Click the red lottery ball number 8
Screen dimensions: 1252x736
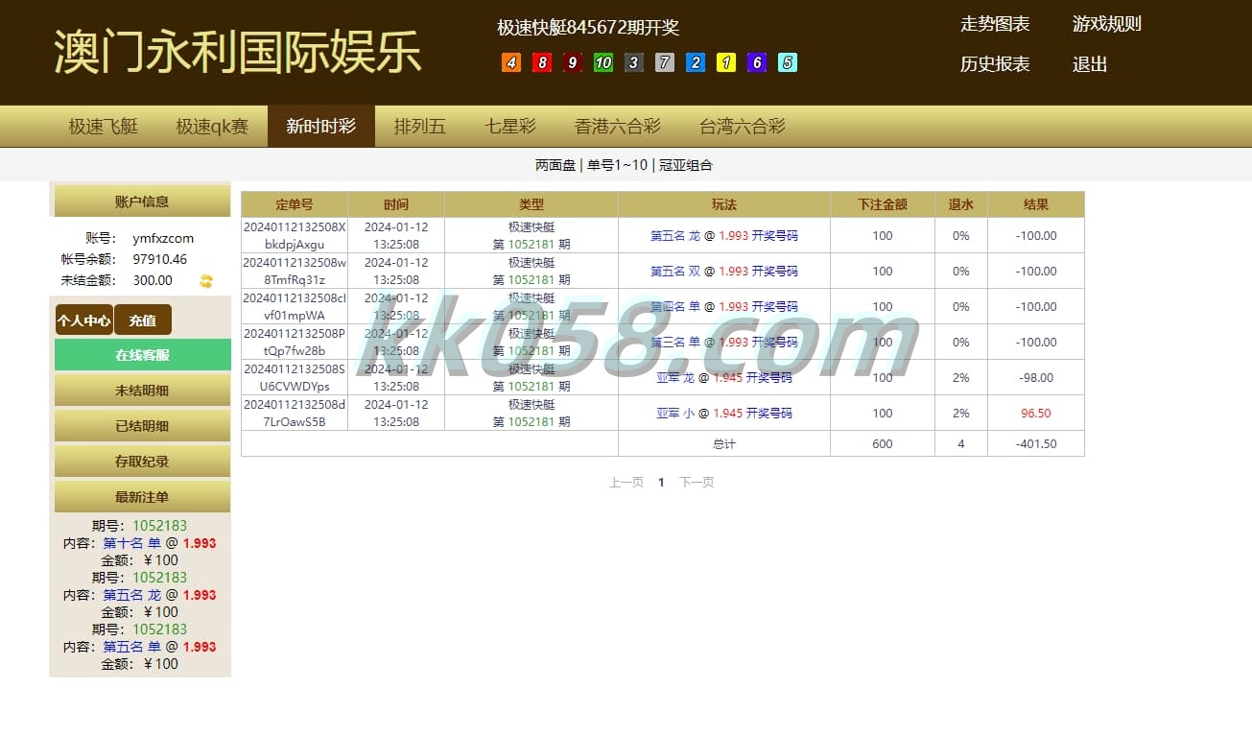(x=541, y=62)
